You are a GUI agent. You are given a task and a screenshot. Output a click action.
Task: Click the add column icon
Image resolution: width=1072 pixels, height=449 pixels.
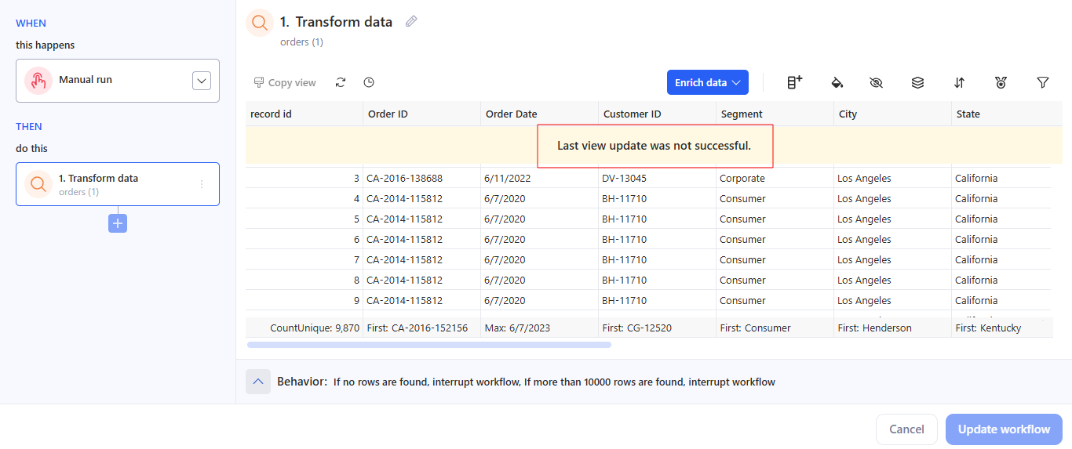coord(795,82)
